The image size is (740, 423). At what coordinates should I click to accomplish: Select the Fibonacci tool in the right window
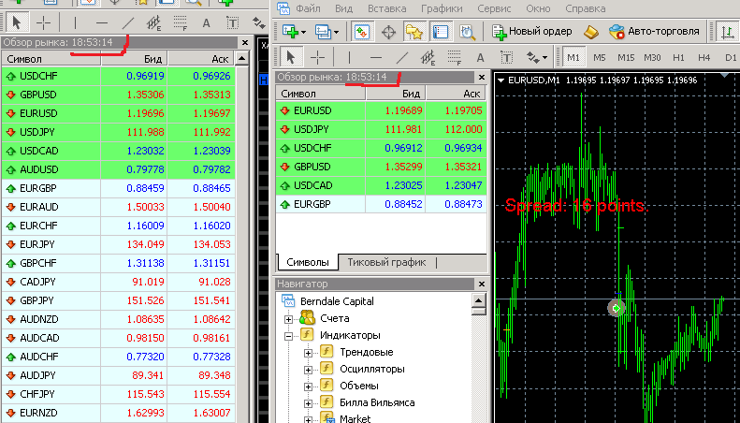(454, 58)
